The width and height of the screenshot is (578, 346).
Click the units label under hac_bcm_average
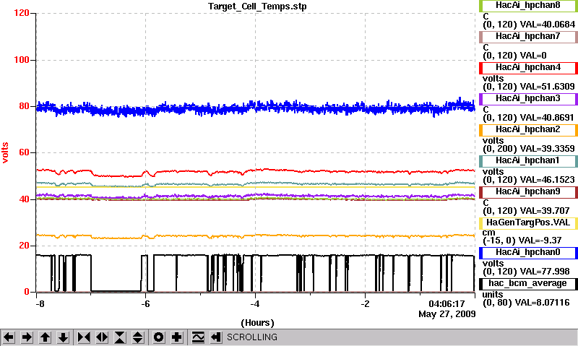point(493,295)
